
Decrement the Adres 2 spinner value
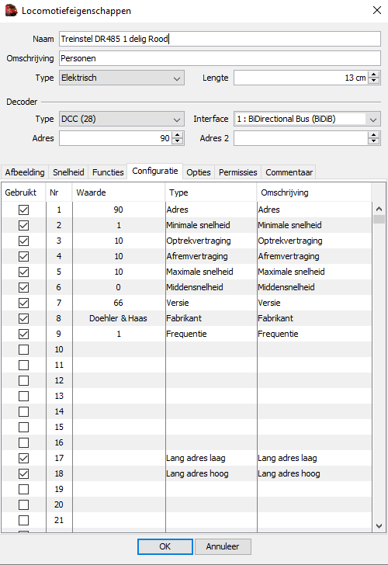click(374, 141)
